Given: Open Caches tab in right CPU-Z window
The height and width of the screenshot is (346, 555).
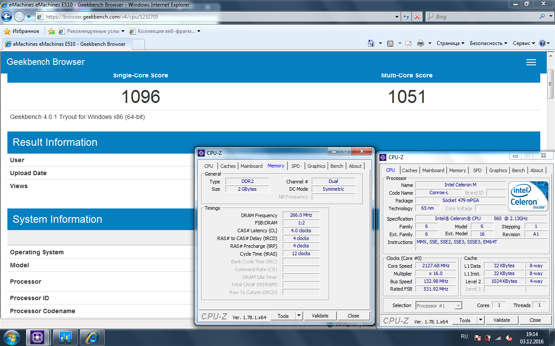Looking at the screenshot, I should 409,170.
